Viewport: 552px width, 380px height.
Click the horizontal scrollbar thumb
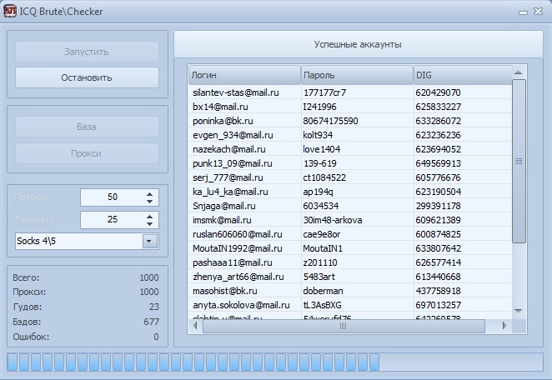[x=344, y=326]
